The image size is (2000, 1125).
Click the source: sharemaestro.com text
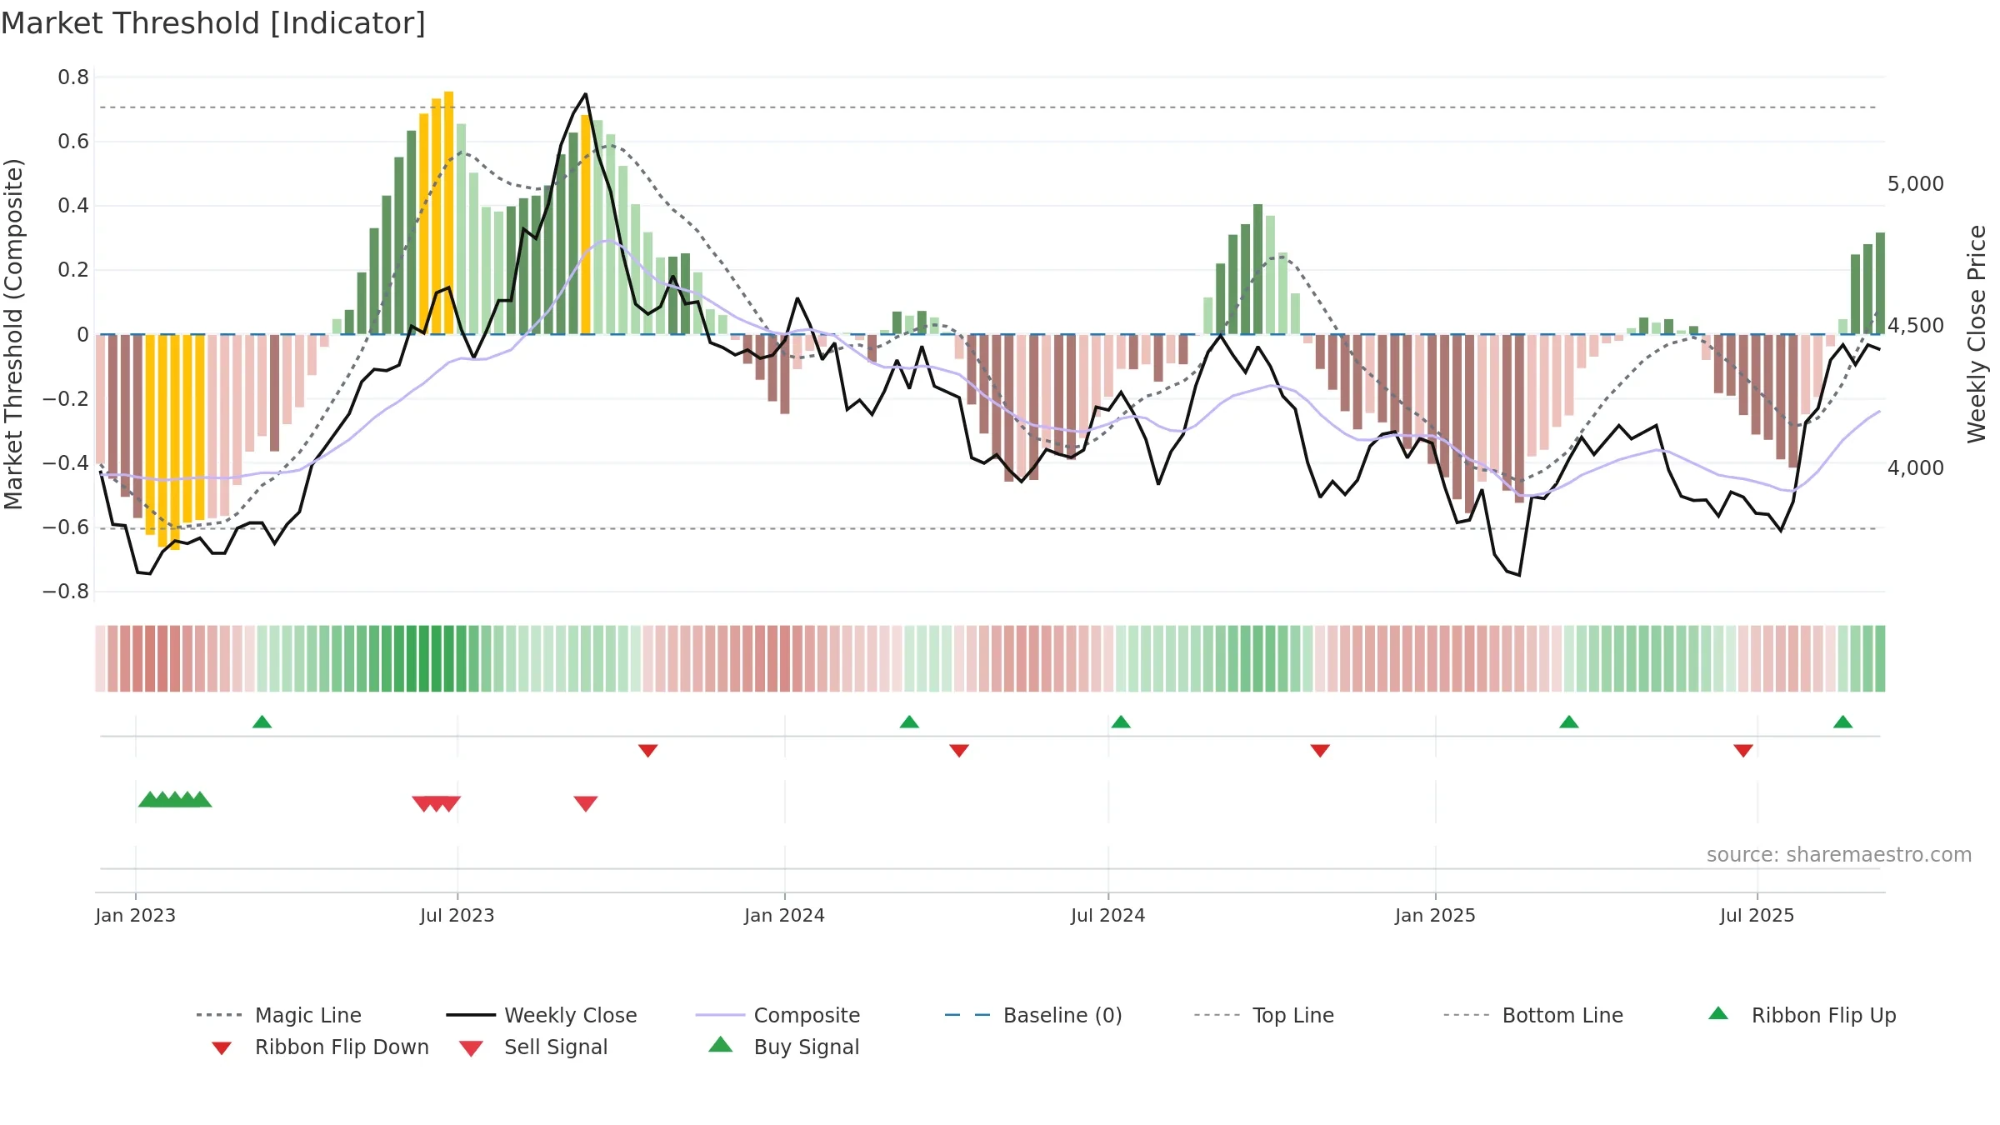1839,855
